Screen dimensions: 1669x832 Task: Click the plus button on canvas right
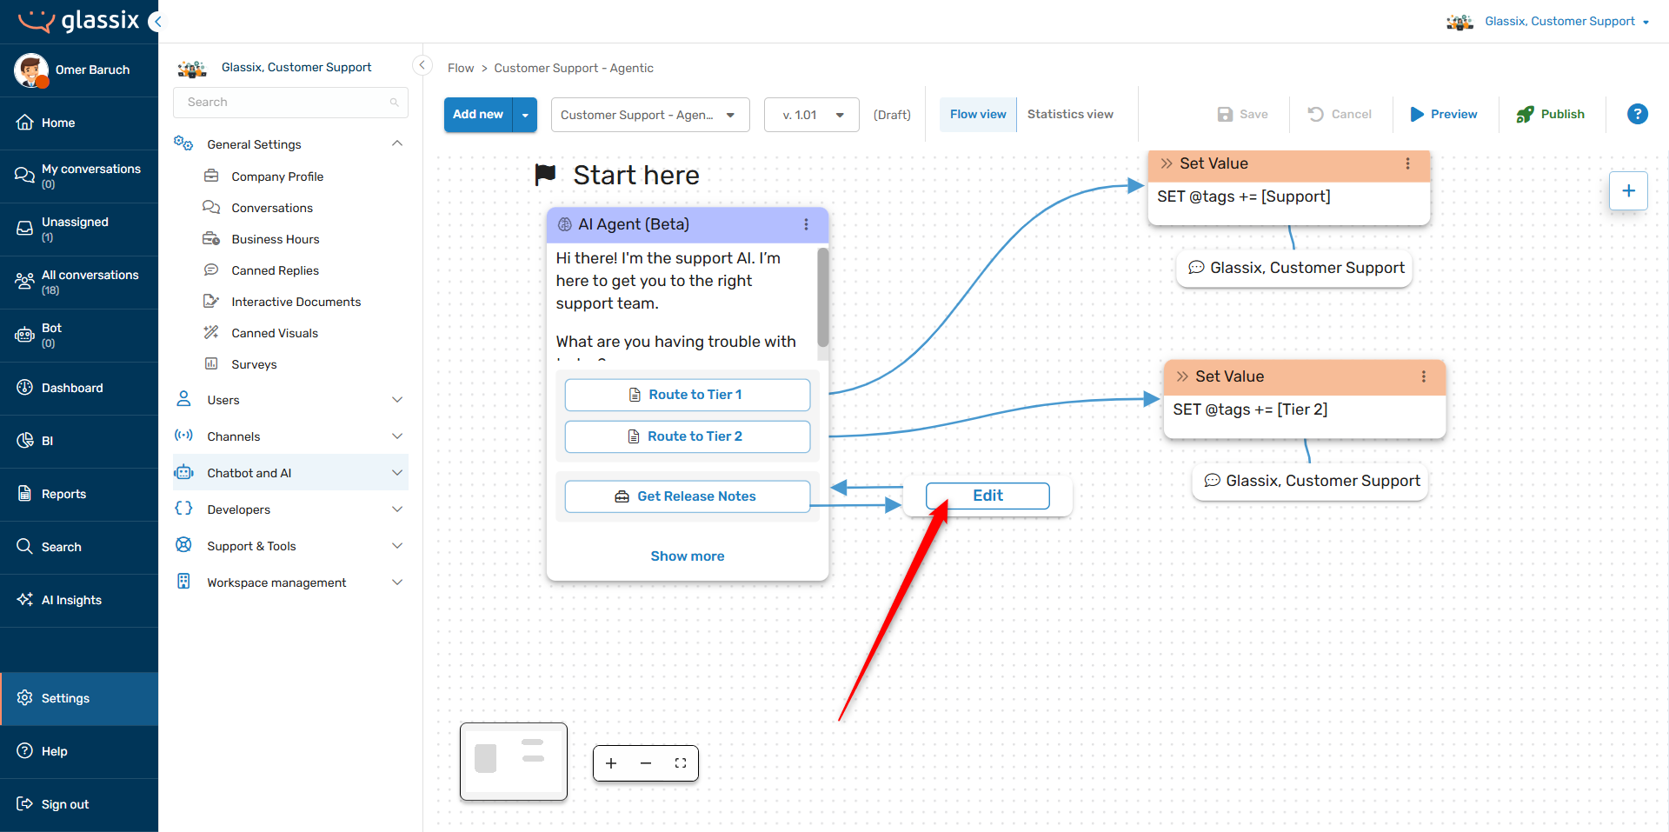[1628, 190]
